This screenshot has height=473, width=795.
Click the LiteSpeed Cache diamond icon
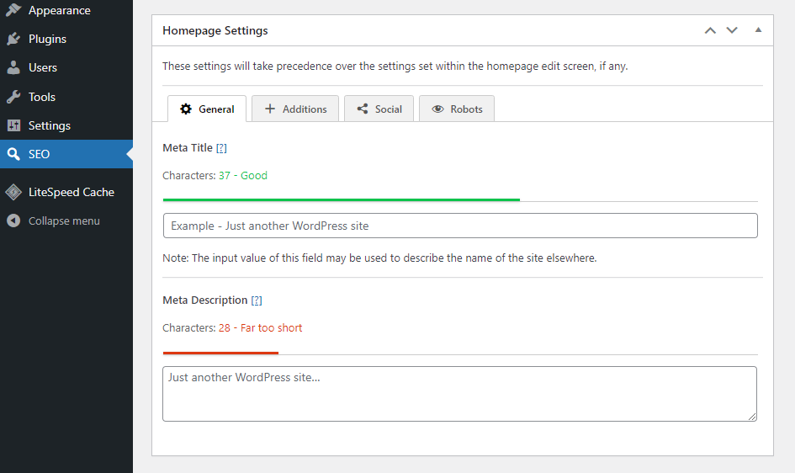(x=13, y=192)
